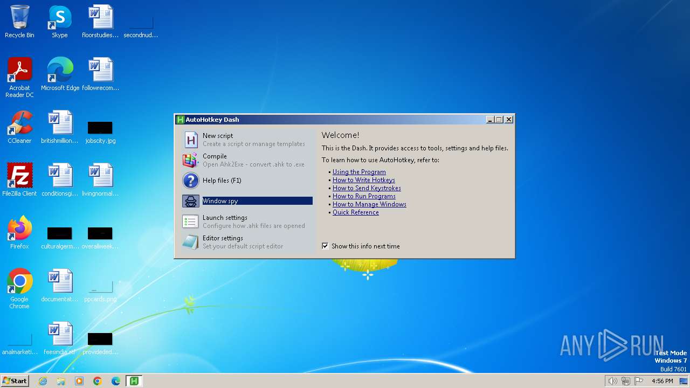Click the Window spy detective icon
Viewport: 690px width, 388px height.
coord(190,201)
